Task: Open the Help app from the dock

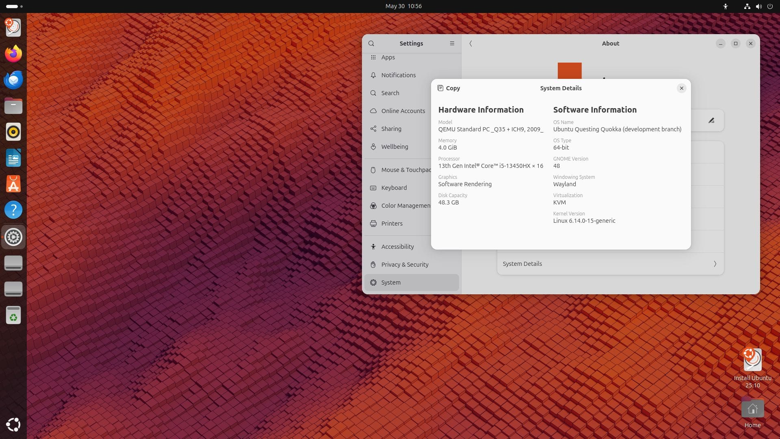Action: pos(13,210)
